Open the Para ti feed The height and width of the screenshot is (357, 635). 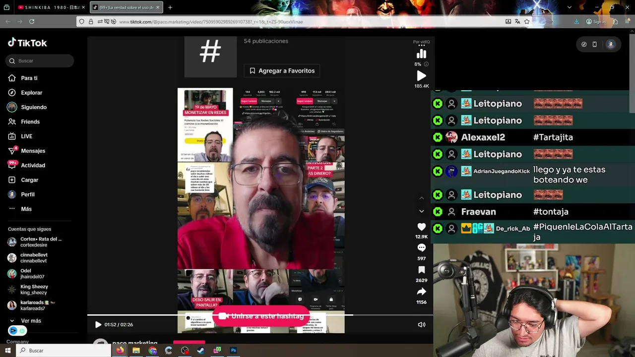[23, 78]
